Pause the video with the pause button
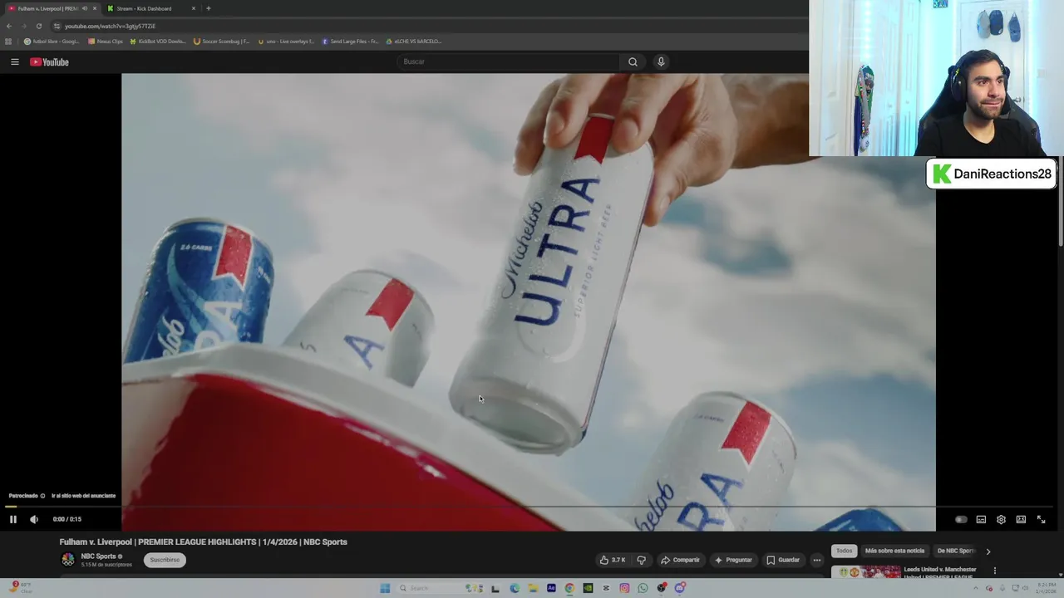This screenshot has height=598, width=1064. [13, 519]
